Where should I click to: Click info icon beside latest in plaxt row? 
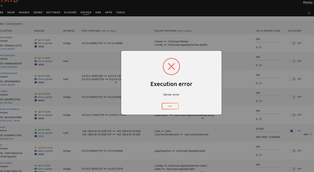(36, 154)
